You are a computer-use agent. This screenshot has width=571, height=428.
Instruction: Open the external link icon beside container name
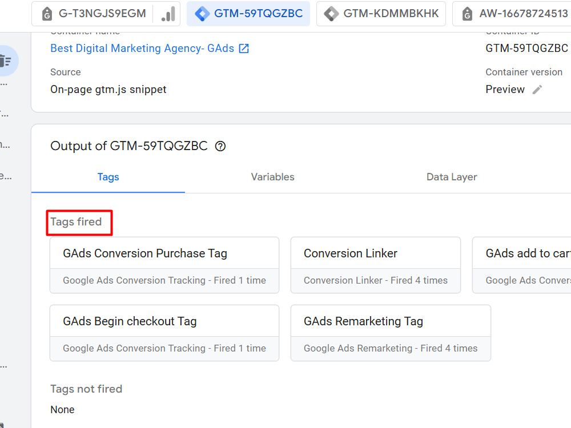click(x=244, y=49)
